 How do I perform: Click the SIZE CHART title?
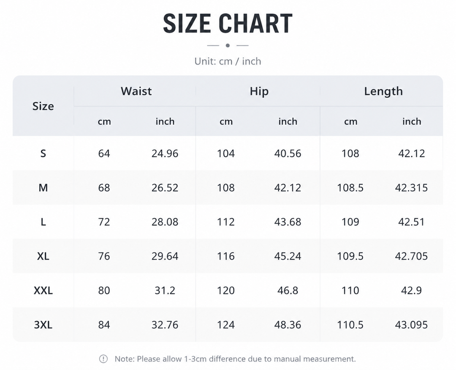click(228, 24)
